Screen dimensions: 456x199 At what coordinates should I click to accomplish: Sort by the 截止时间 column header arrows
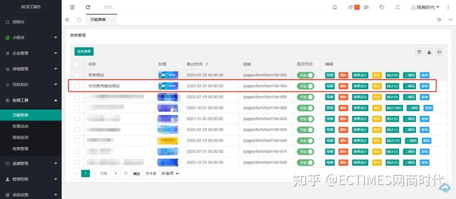click(x=207, y=64)
